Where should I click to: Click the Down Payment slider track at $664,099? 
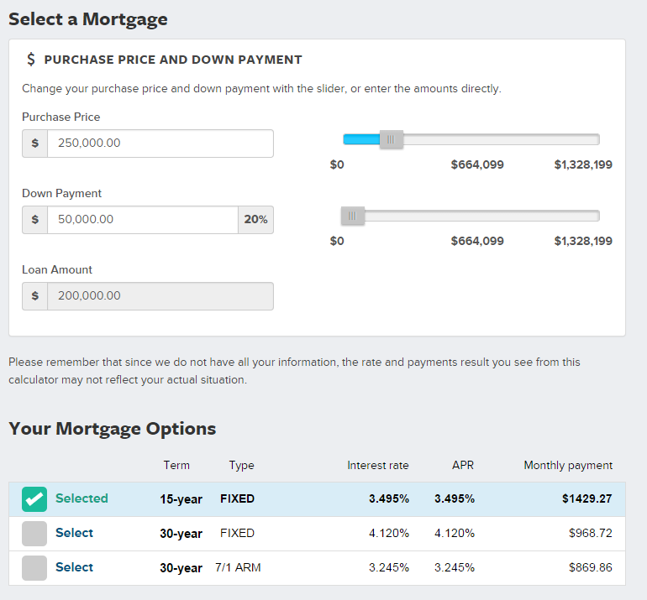coord(476,217)
